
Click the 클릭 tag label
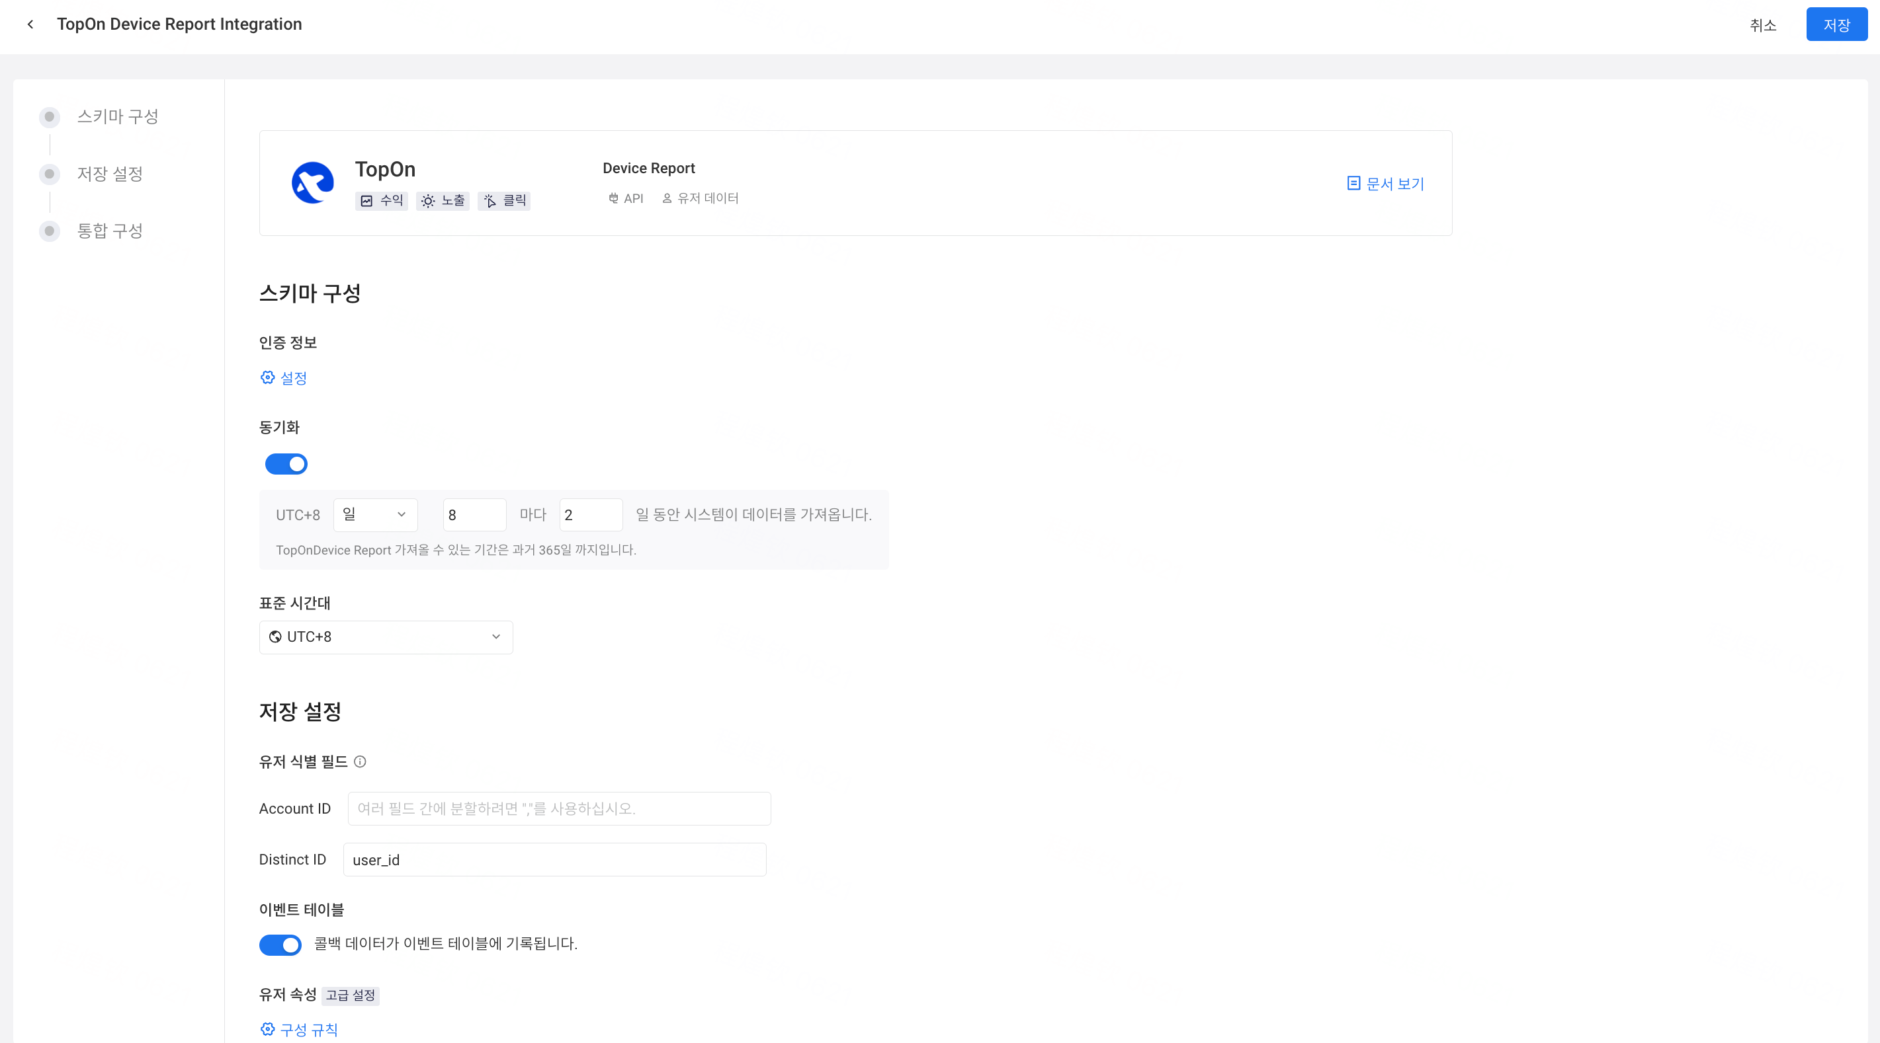[x=515, y=200]
